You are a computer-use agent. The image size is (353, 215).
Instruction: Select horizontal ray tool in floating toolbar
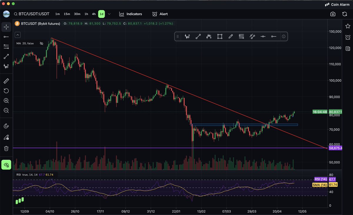[x=274, y=36]
